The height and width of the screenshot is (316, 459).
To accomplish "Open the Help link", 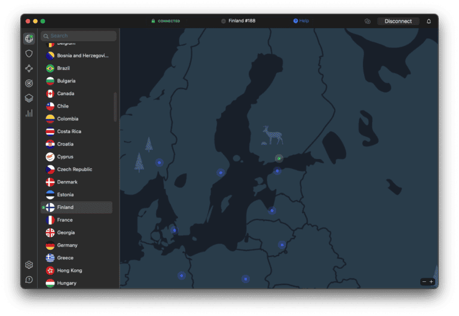I will point(301,21).
